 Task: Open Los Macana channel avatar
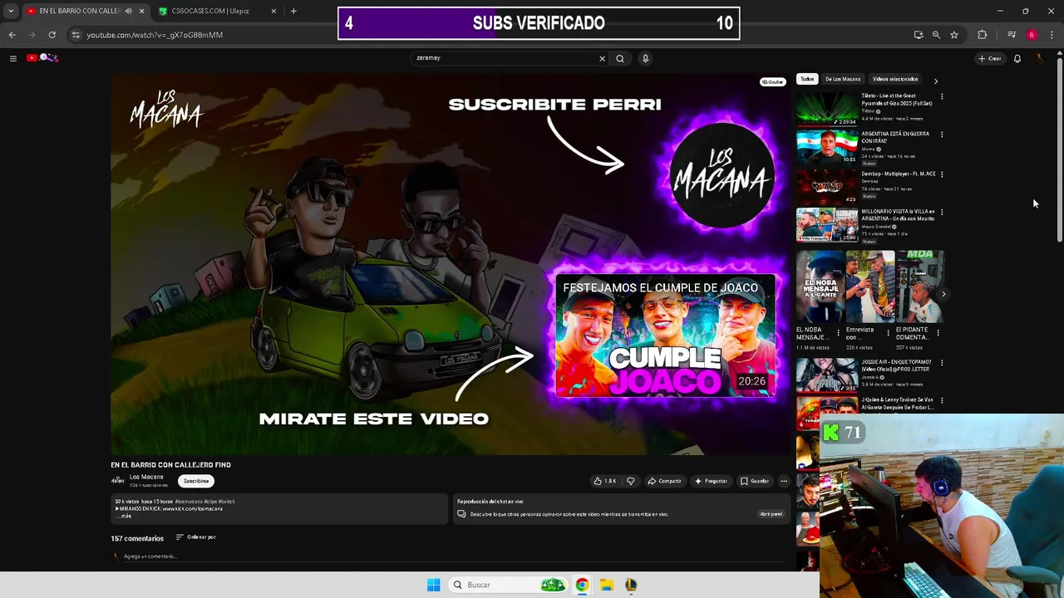tap(118, 480)
